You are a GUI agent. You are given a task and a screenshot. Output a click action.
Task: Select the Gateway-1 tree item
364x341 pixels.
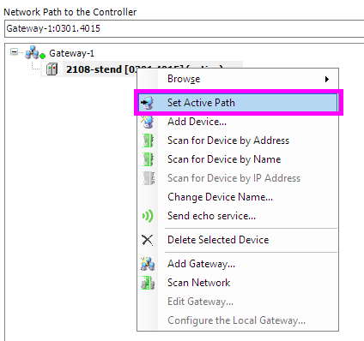coord(71,53)
